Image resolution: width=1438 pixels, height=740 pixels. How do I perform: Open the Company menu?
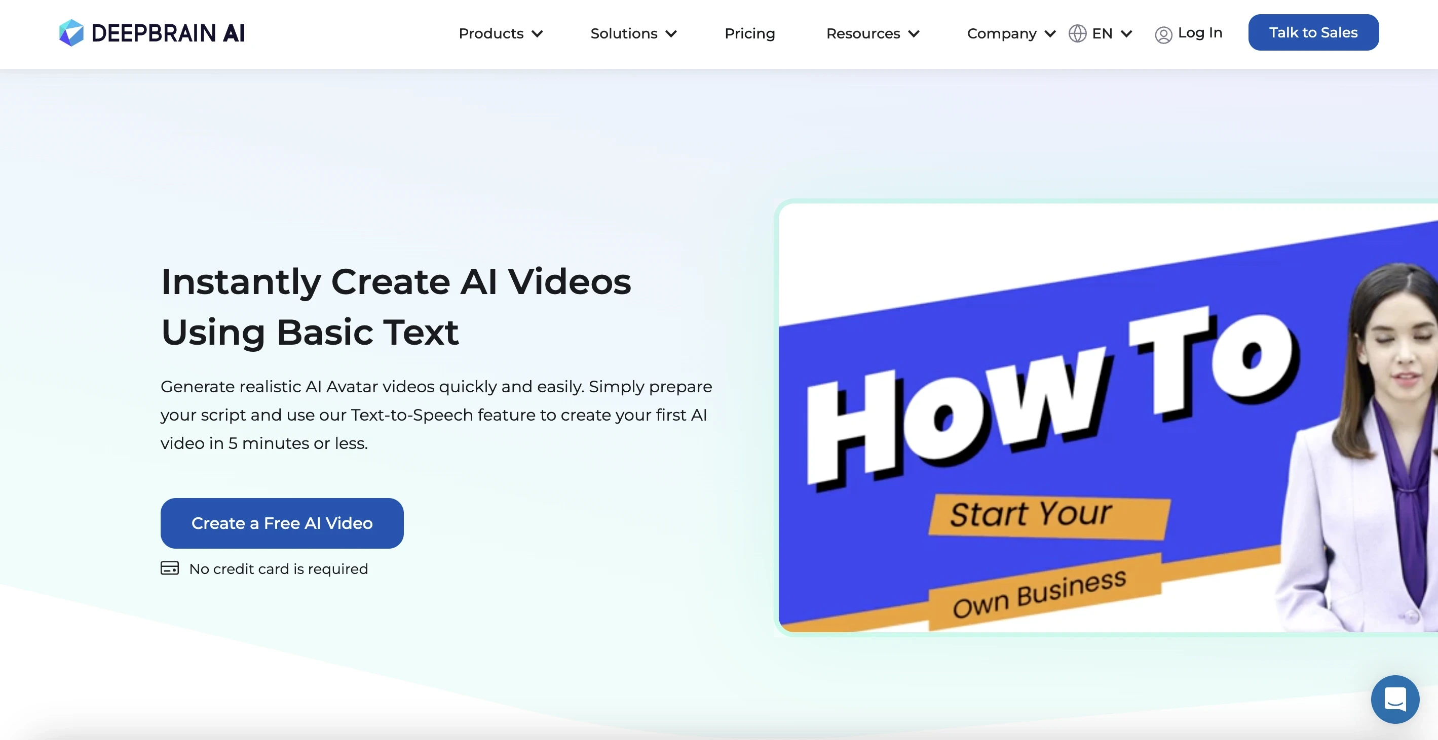[x=1001, y=33]
